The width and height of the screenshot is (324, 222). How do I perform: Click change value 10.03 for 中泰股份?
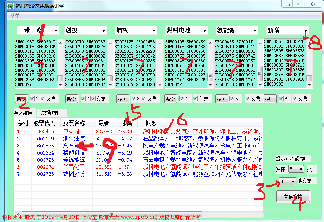pos(125,131)
